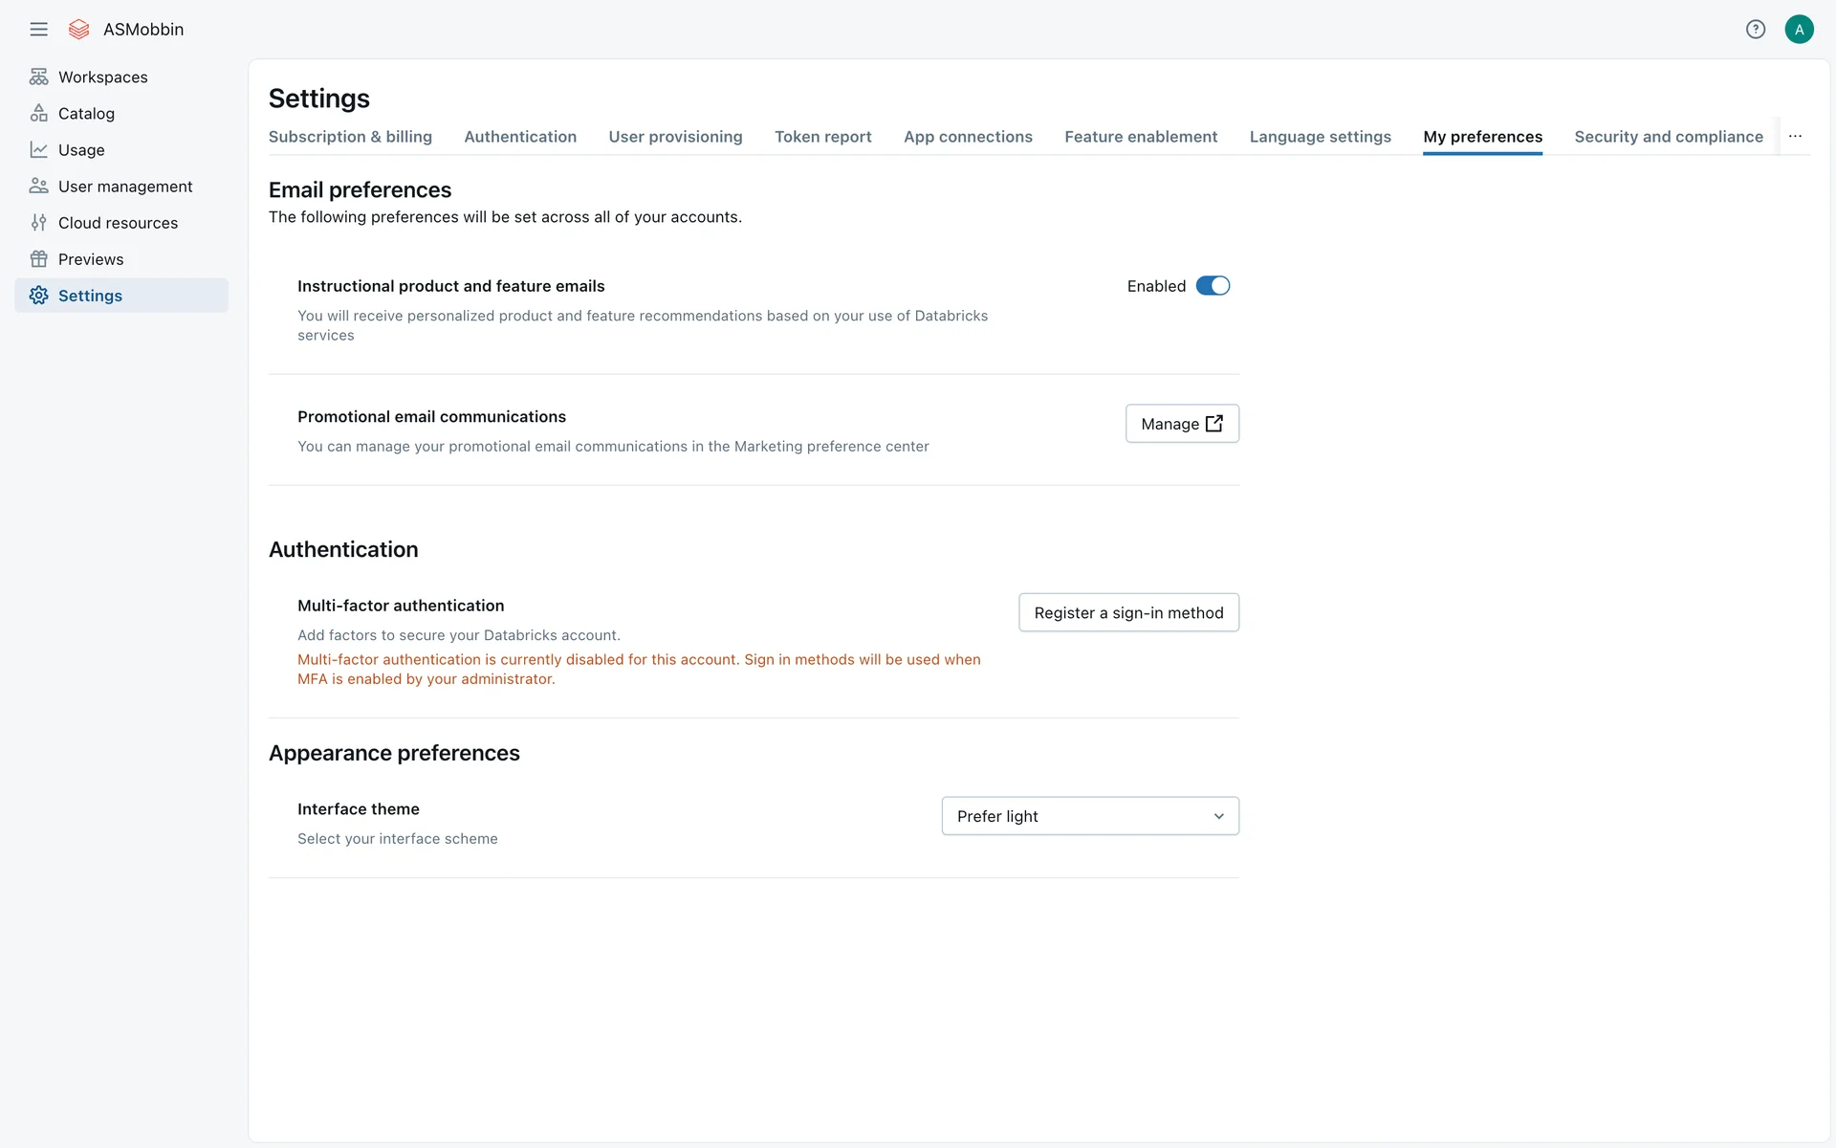
Task: Open the Feature enablement tab
Action: pyautogui.click(x=1141, y=136)
